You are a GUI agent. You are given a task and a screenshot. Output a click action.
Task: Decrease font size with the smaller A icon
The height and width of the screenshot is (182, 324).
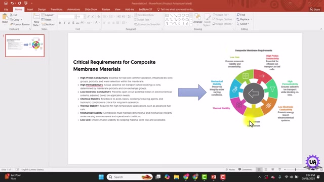tap(93, 17)
